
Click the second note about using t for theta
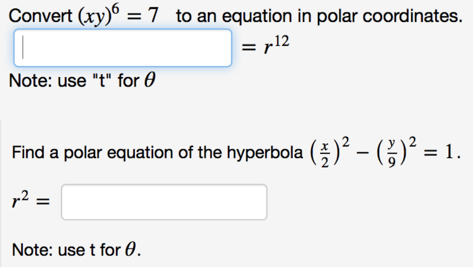(x=69, y=249)
